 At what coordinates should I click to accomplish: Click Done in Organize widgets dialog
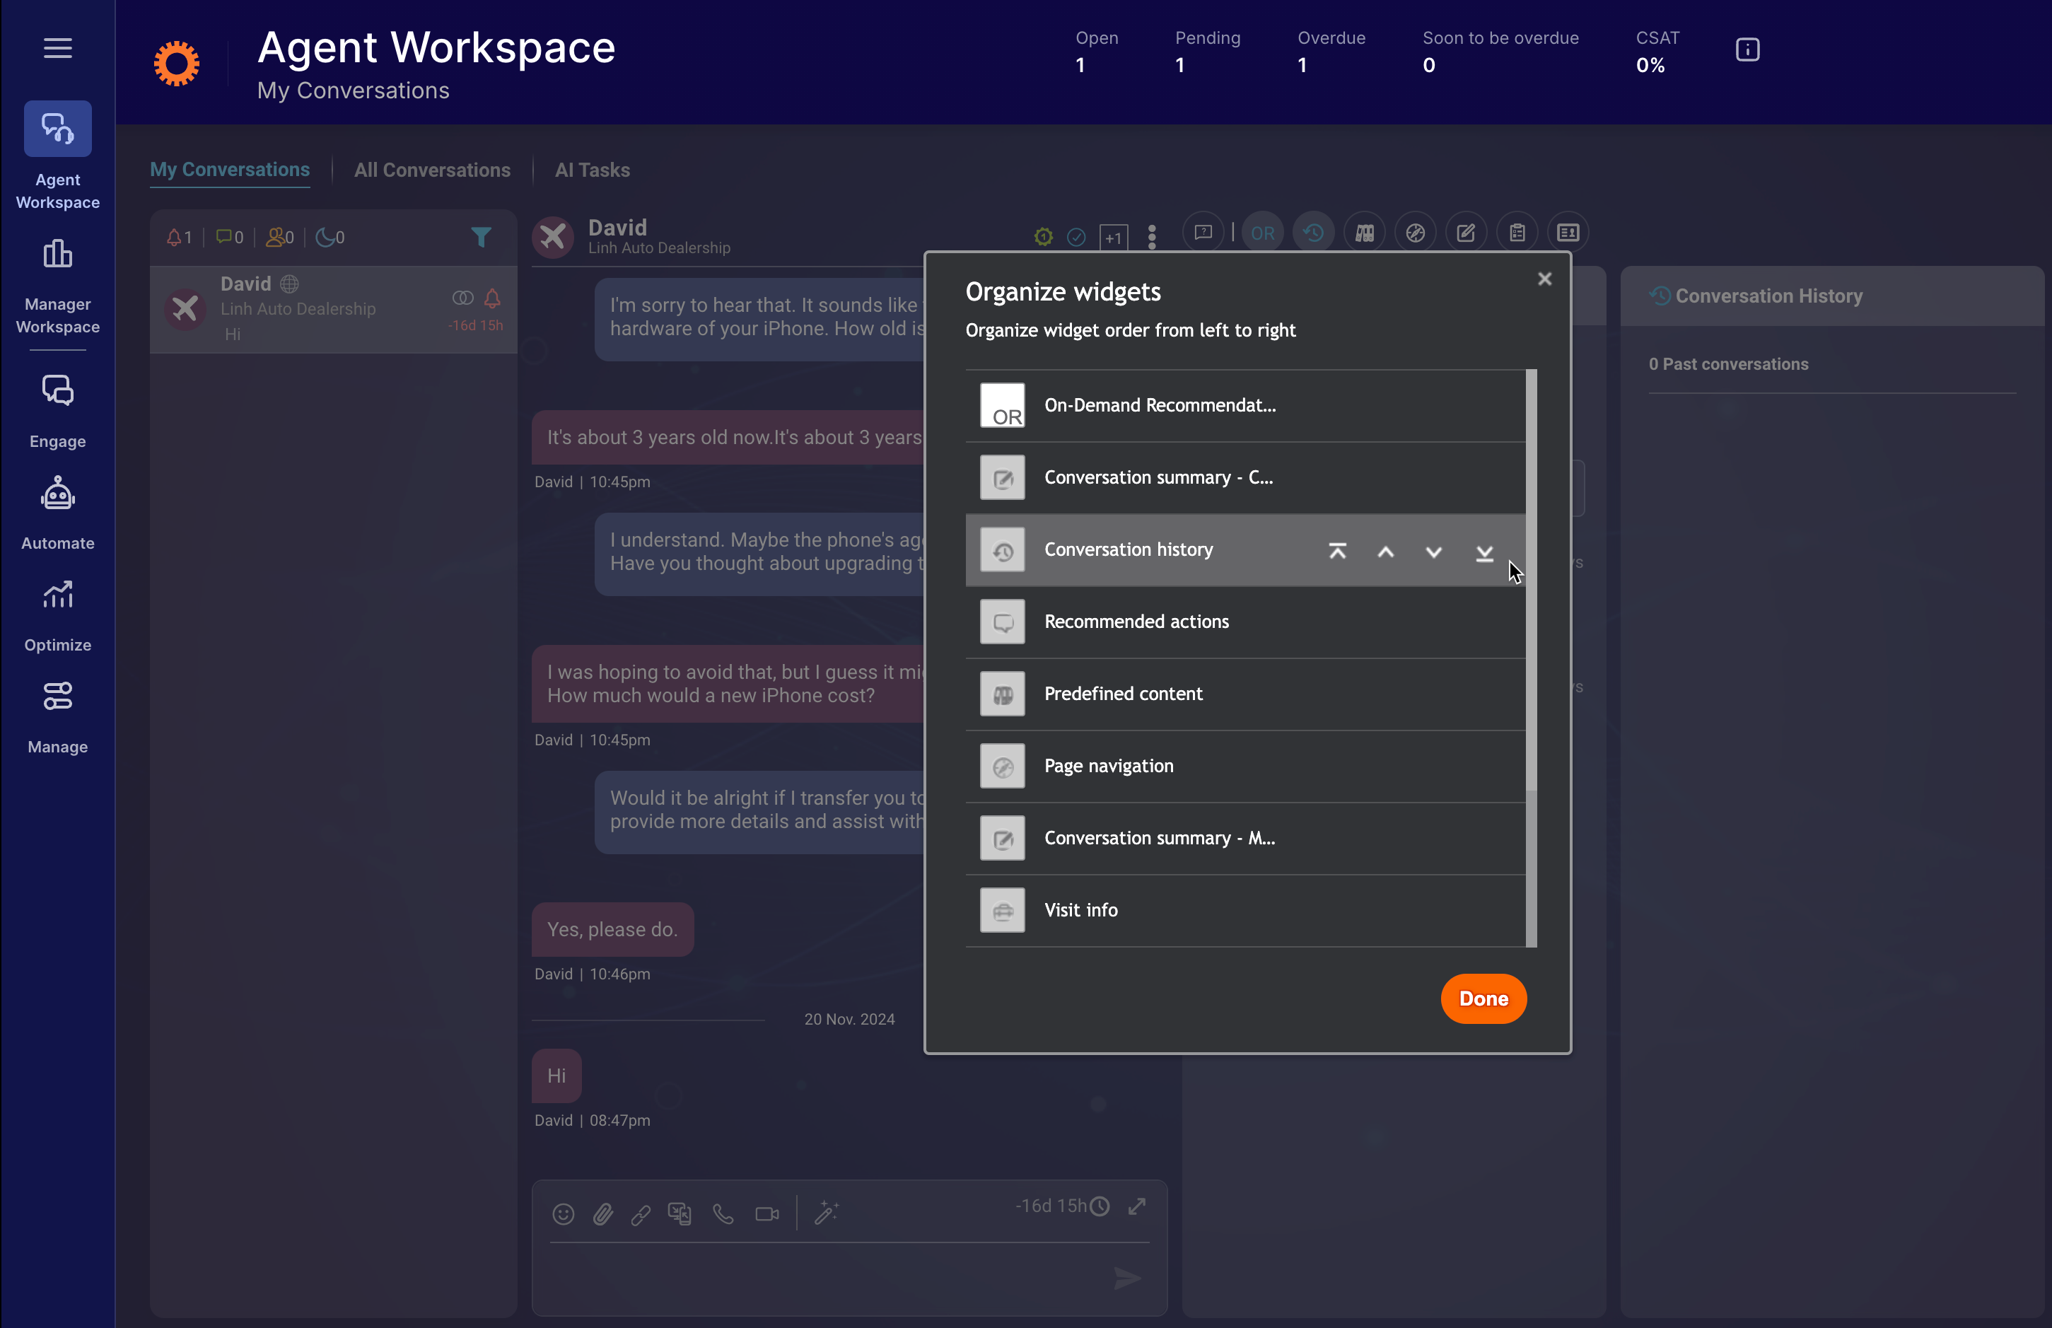point(1483,998)
